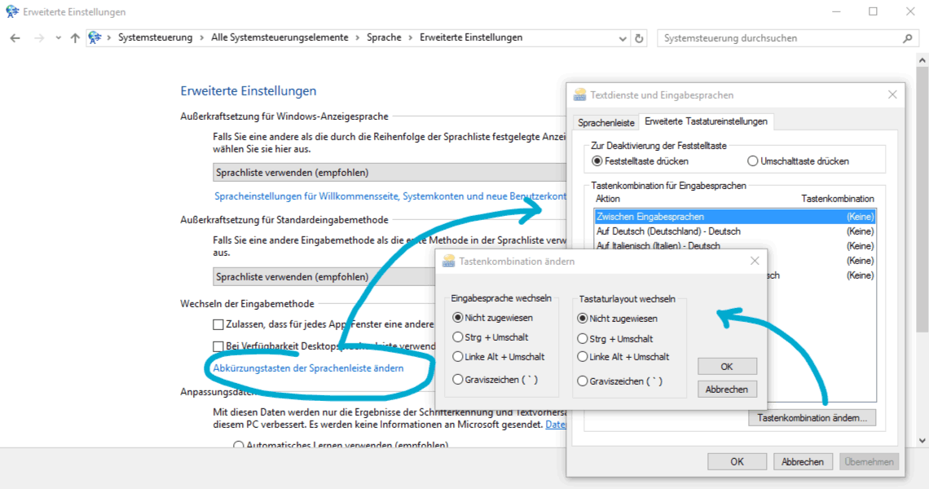This screenshot has height=489, width=929.
Task: Click the forward navigation arrow
Action: point(39,38)
